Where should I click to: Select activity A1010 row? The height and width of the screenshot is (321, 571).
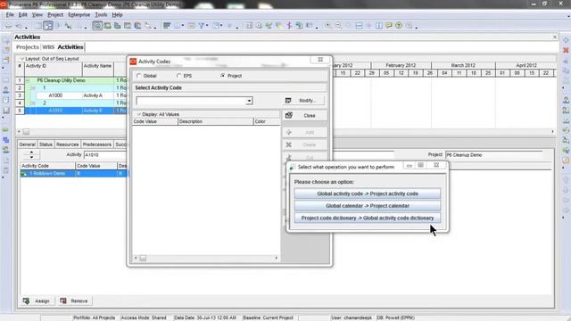pos(76,111)
